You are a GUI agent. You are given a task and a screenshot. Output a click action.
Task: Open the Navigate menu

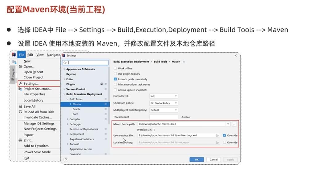click(53, 54)
